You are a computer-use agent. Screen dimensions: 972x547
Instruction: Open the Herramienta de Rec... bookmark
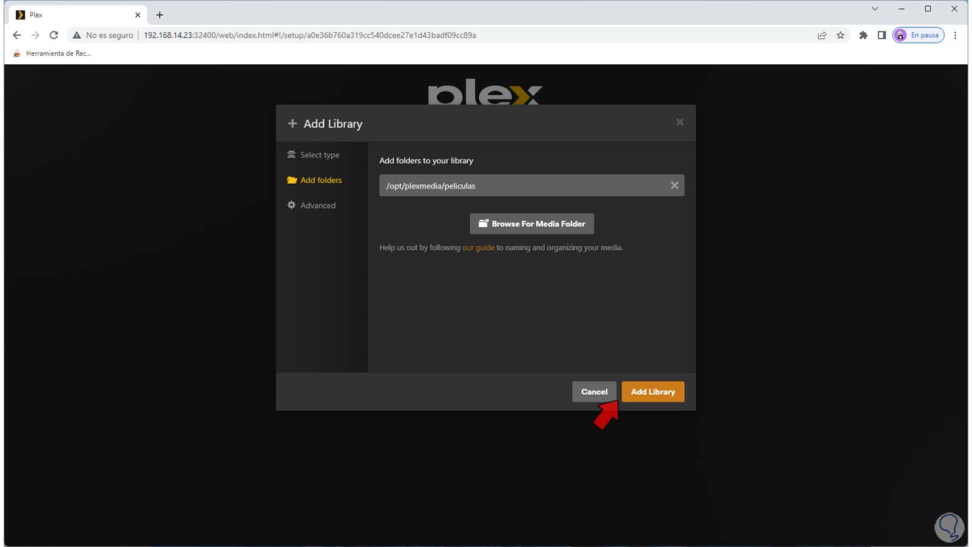coord(52,53)
